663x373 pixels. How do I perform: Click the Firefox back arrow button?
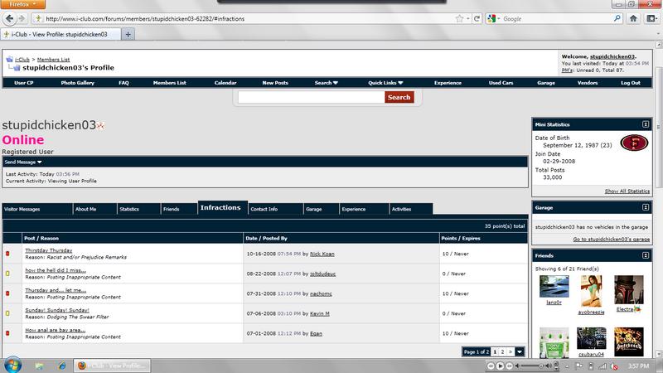click(11, 18)
